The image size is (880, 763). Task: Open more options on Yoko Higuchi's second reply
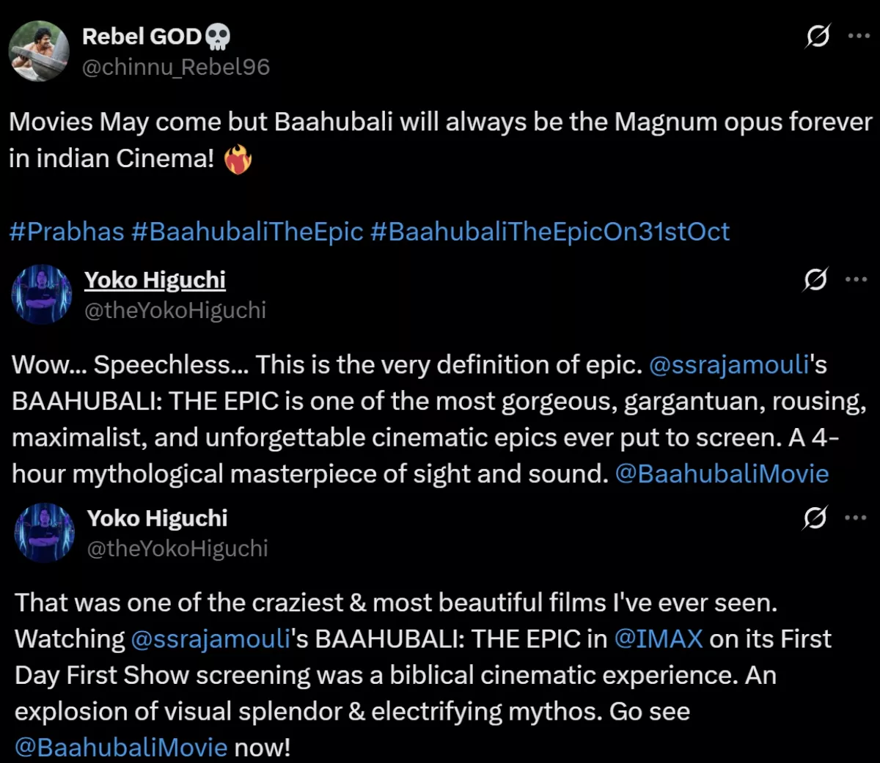pos(855,518)
